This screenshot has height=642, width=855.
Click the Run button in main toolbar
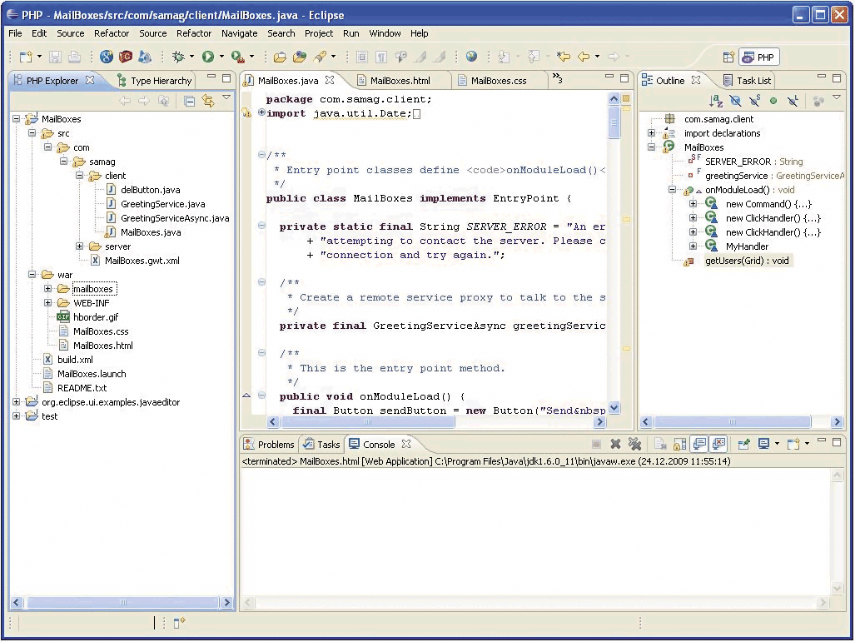point(207,57)
